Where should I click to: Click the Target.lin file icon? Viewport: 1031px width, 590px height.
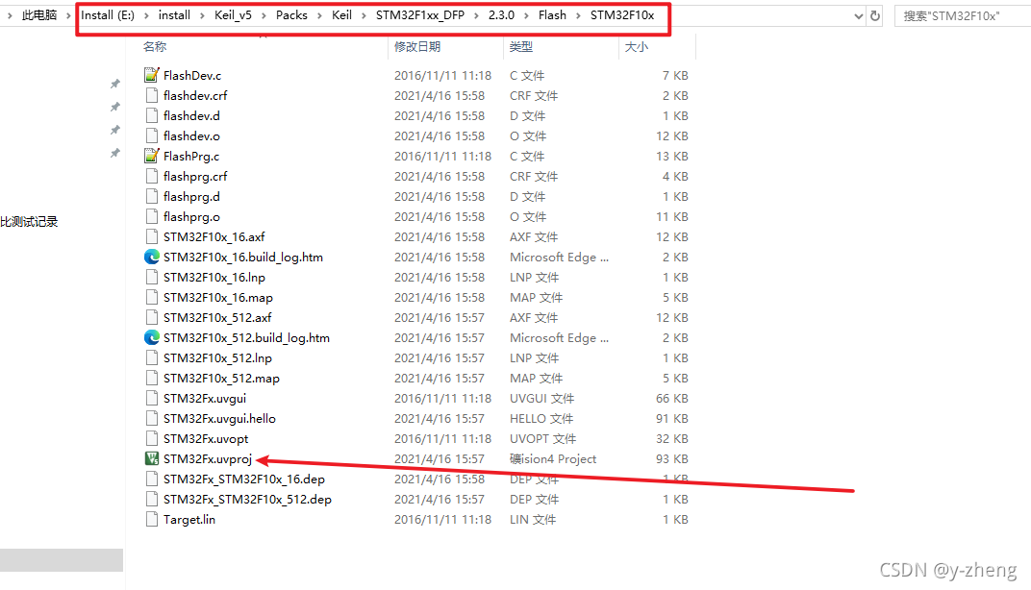[x=152, y=520]
